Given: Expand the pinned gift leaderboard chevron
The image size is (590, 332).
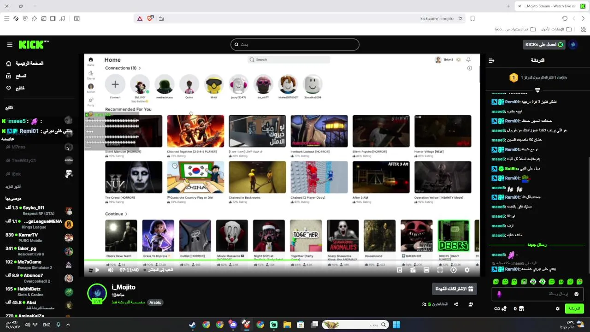Looking at the screenshot, I should click(x=537, y=90).
